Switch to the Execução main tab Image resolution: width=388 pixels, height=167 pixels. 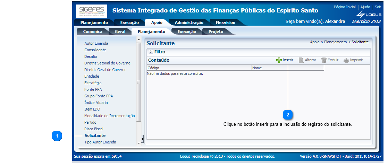(x=129, y=23)
